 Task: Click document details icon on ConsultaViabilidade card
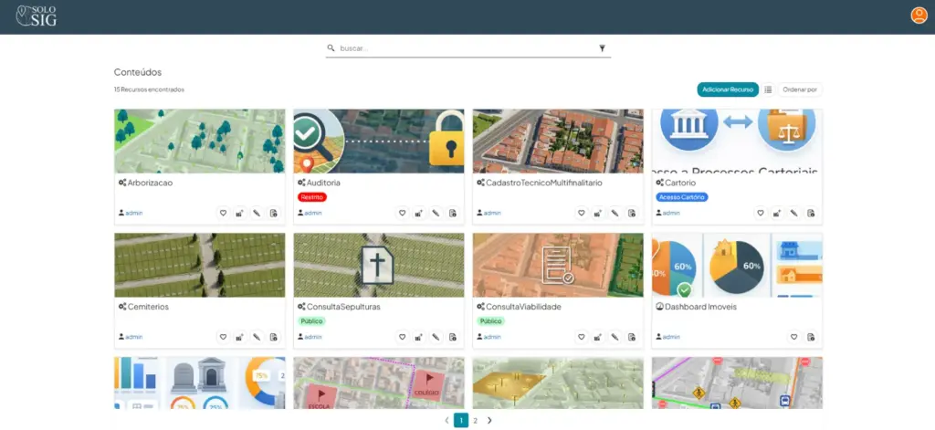click(632, 337)
